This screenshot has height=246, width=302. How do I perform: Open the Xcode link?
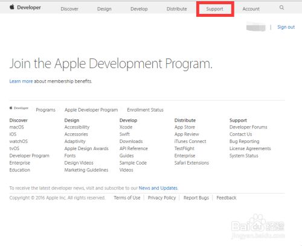pos(126,127)
